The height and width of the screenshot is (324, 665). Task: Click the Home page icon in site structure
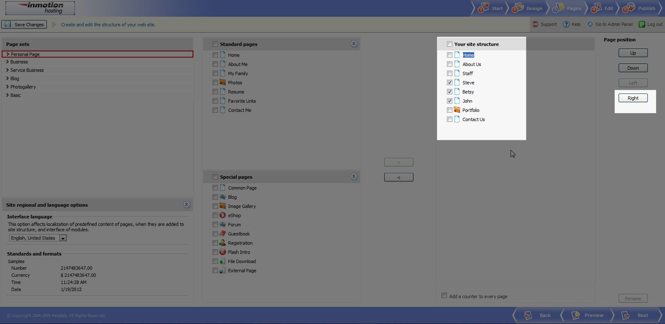pyautogui.click(x=457, y=55)
